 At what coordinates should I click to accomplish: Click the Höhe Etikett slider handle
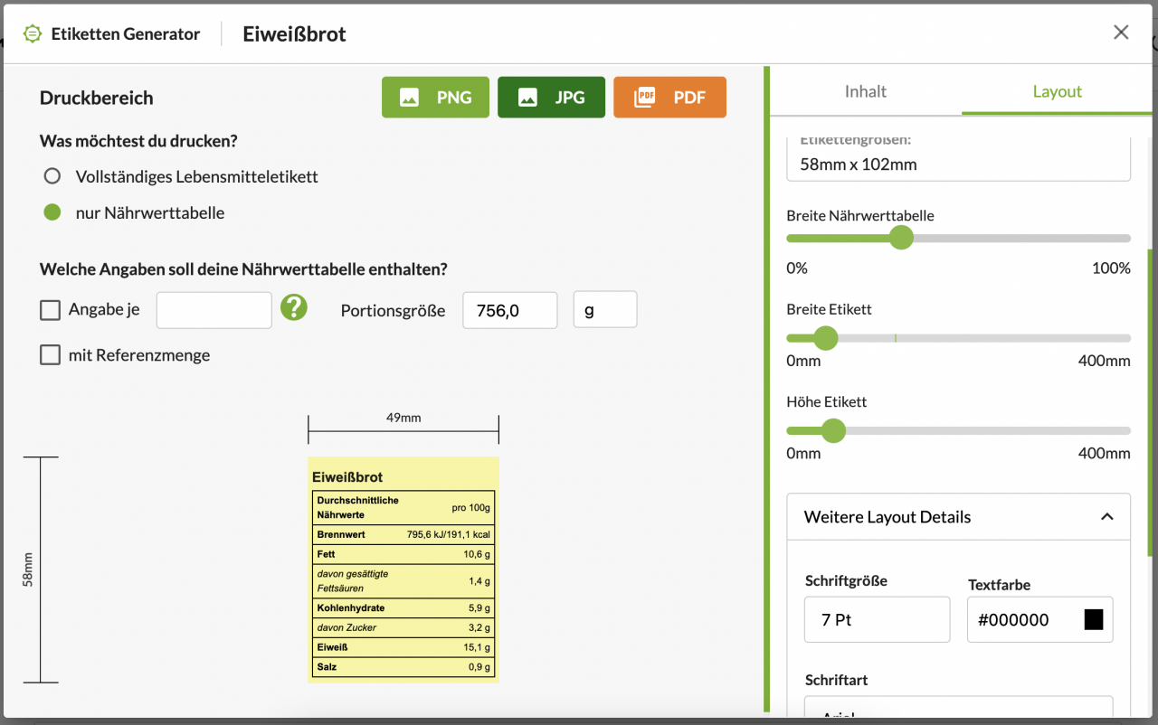[x=833, y=430]
